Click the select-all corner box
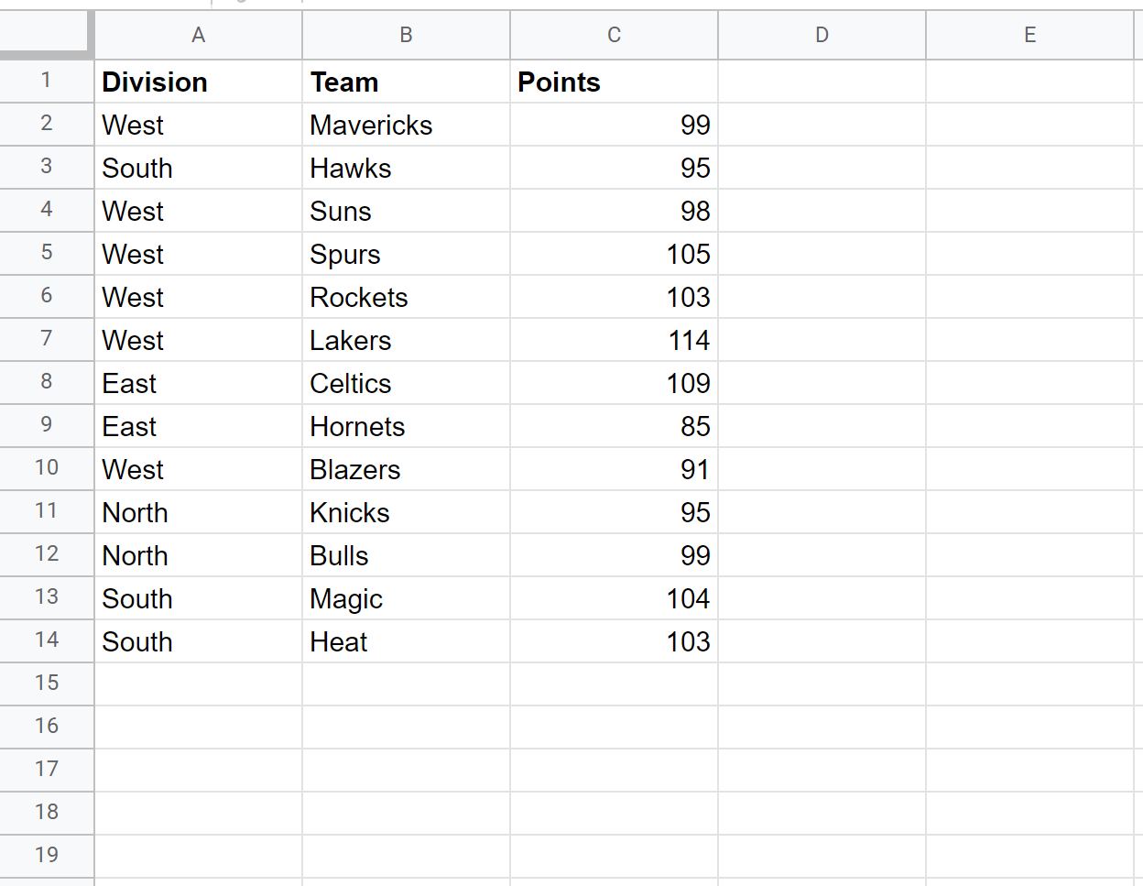 46,35
